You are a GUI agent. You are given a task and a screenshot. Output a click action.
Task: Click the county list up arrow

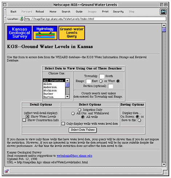(x=67, y=81)
